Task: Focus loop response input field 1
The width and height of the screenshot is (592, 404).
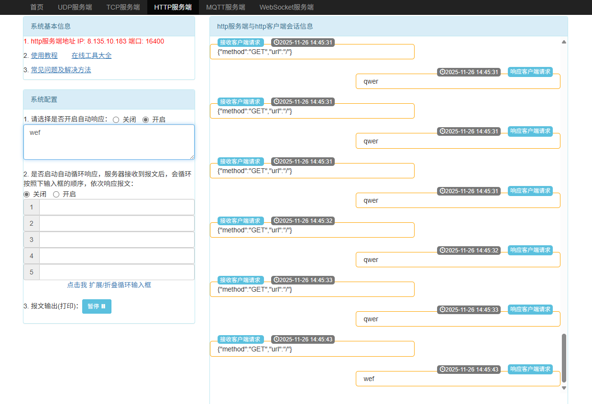Action: pos(117,207)
